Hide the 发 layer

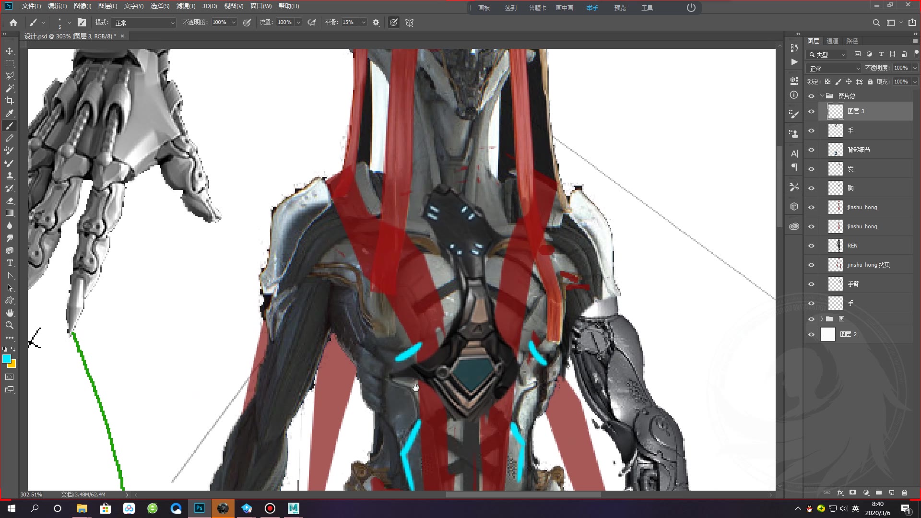(x=811, y=169)
